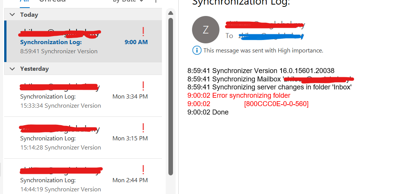Click high importance icon on 9:00 AM message
Viewport: 405px width, 194px height.
pyautogui.click(x=143, y=32)
